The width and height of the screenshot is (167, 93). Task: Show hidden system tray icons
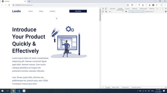[x=138, y=91]
